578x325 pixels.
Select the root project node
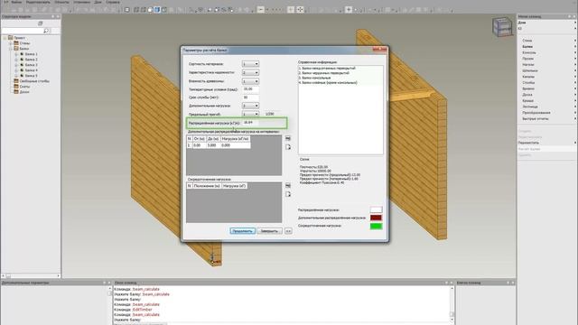point(19,38)
